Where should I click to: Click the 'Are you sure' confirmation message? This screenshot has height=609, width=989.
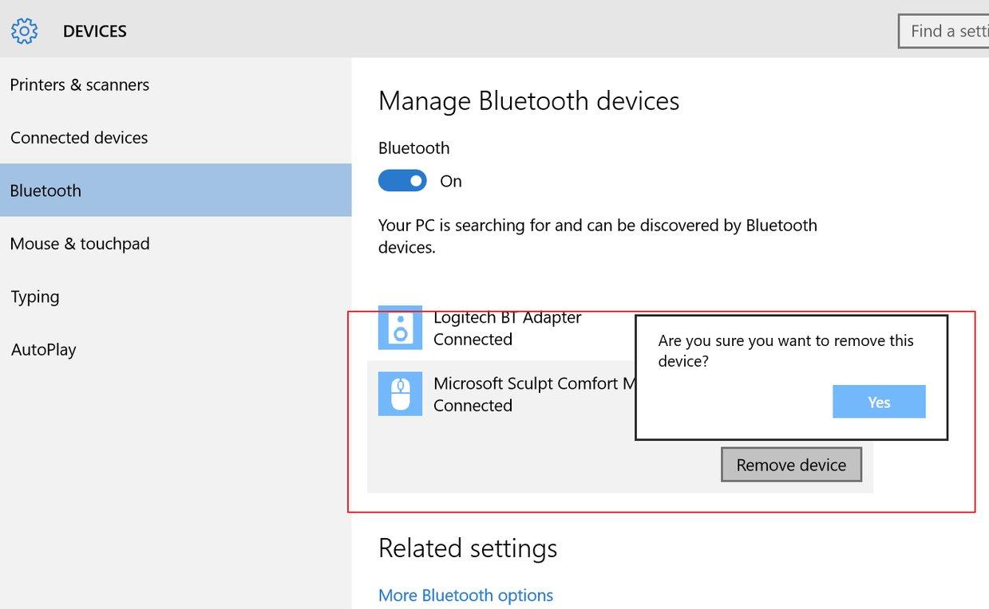[x=786, y=351]
